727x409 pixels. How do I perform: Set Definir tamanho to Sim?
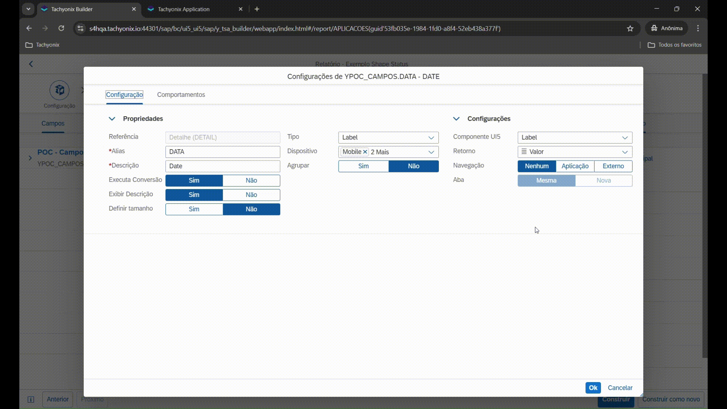click(x=194, y=209)
